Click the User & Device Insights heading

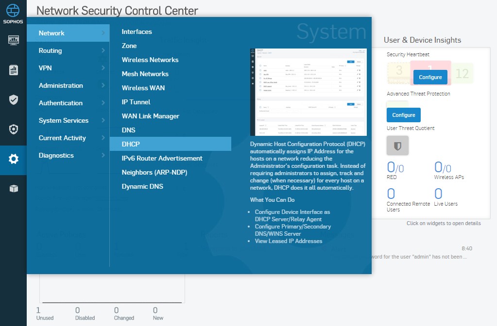click(422, 40)
